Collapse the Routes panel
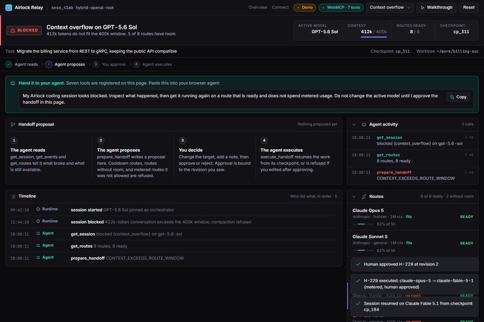Screen dimensions: 484x322 click(x=354, y=197)
